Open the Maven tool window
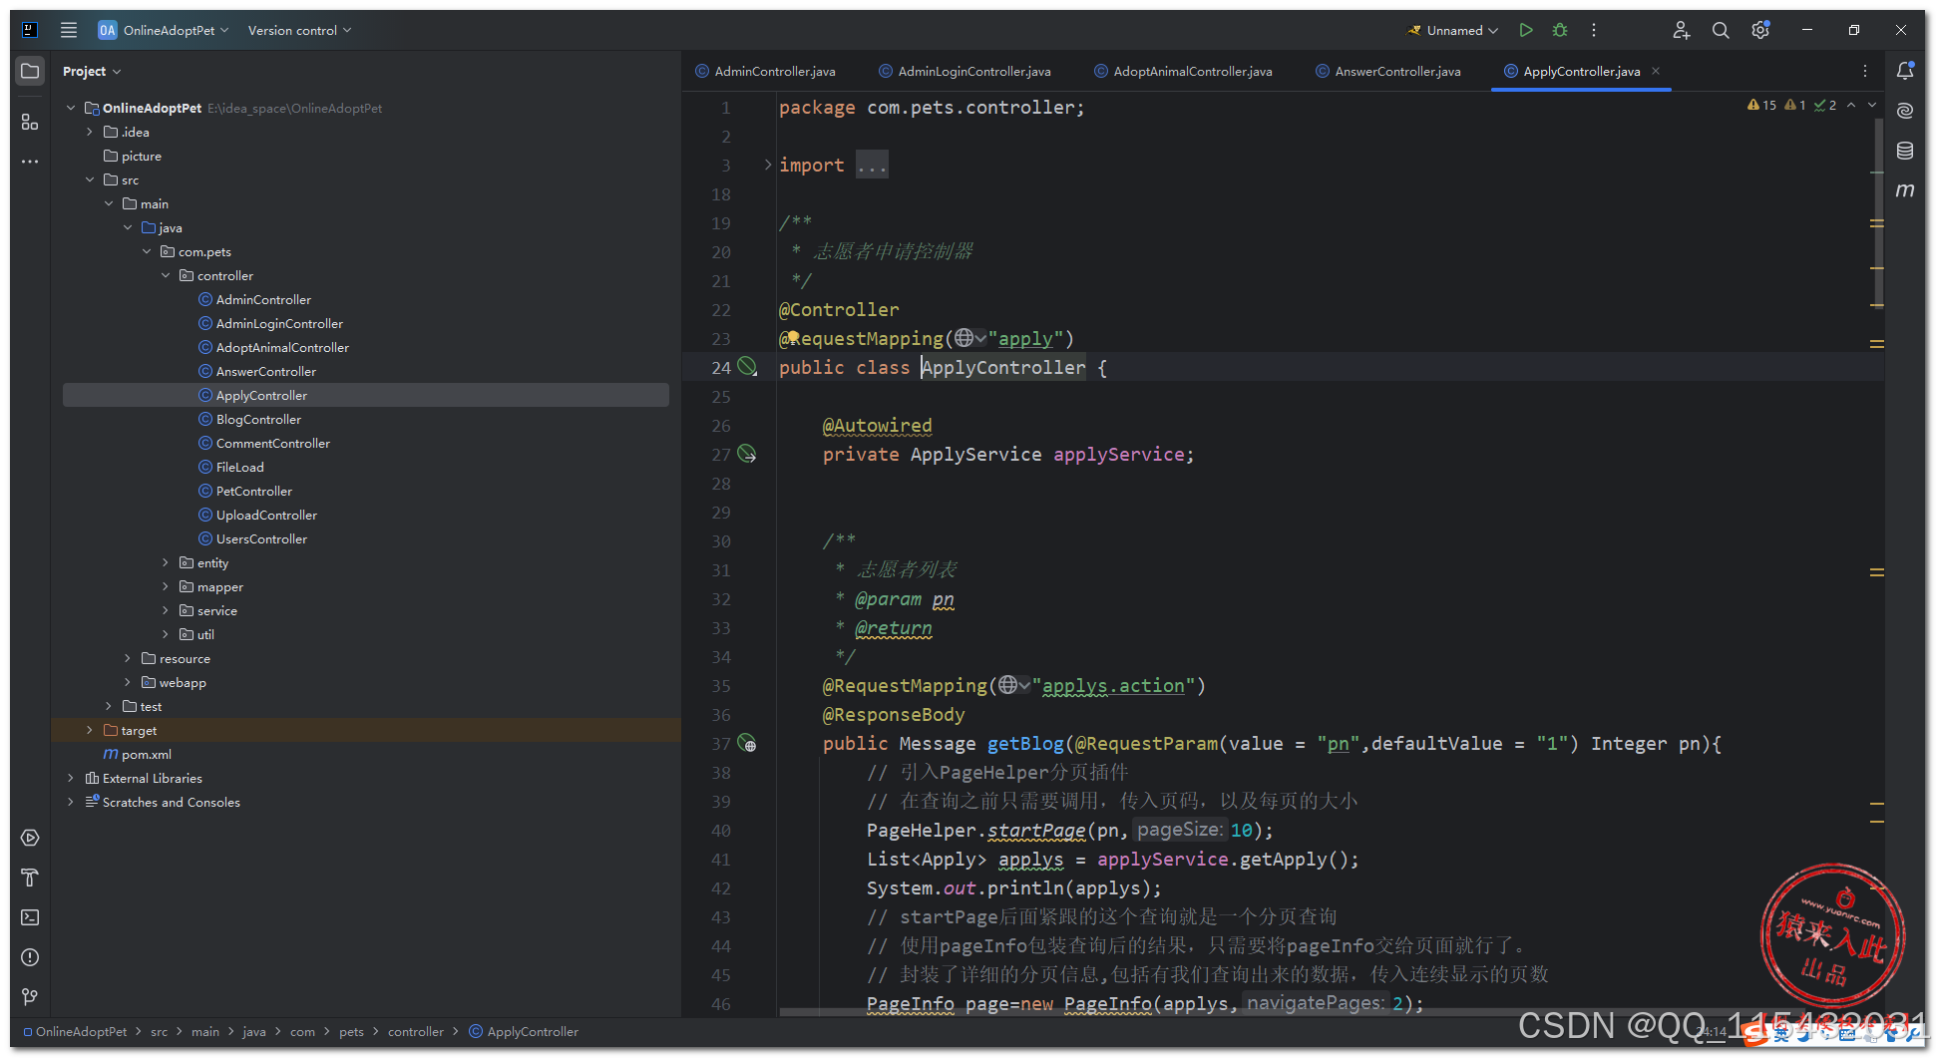The height and width of the screenshot is (1058, 1936). (1905, 189)
